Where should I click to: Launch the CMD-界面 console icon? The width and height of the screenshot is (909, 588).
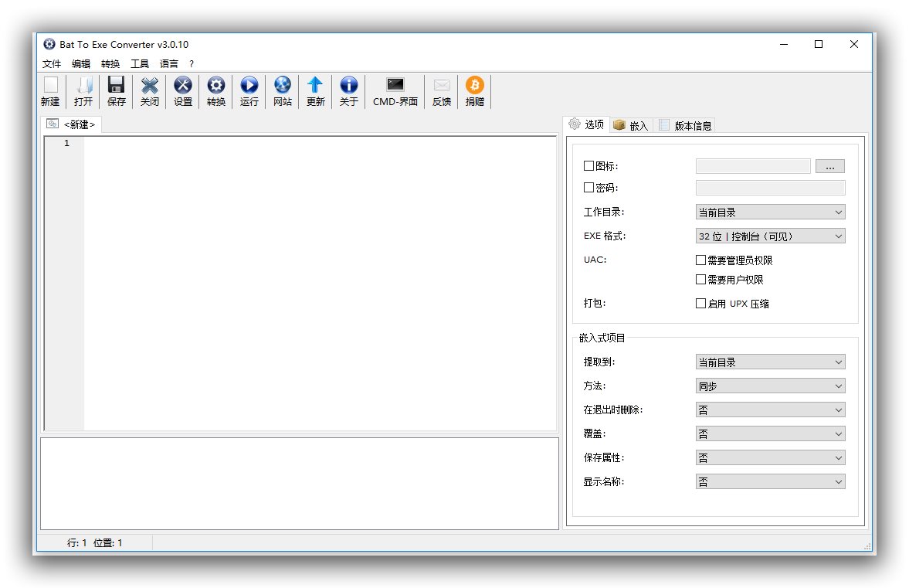(x=395, y=92)
